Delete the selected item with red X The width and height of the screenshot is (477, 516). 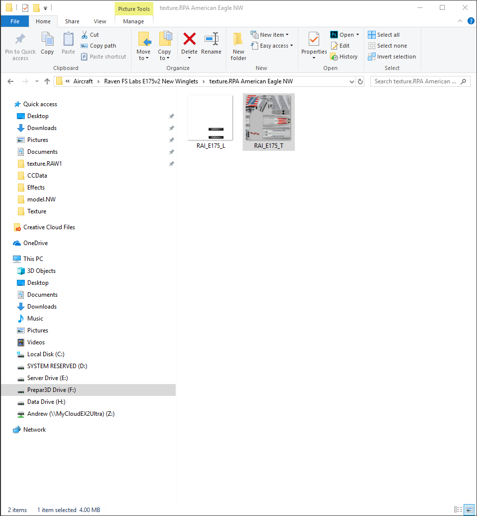[189, 39]
